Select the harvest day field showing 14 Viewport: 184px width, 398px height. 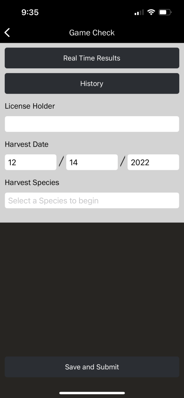click(x=92, y=162)
